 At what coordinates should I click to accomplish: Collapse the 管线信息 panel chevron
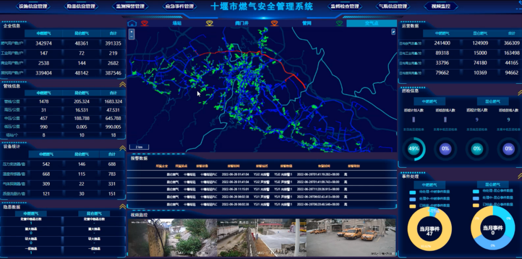click(x=122, y=85)
